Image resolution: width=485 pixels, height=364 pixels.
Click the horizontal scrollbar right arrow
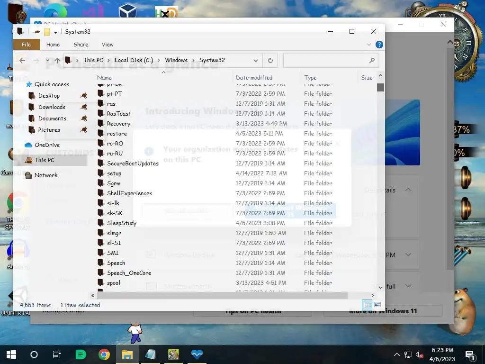click(x=372, y=296)
